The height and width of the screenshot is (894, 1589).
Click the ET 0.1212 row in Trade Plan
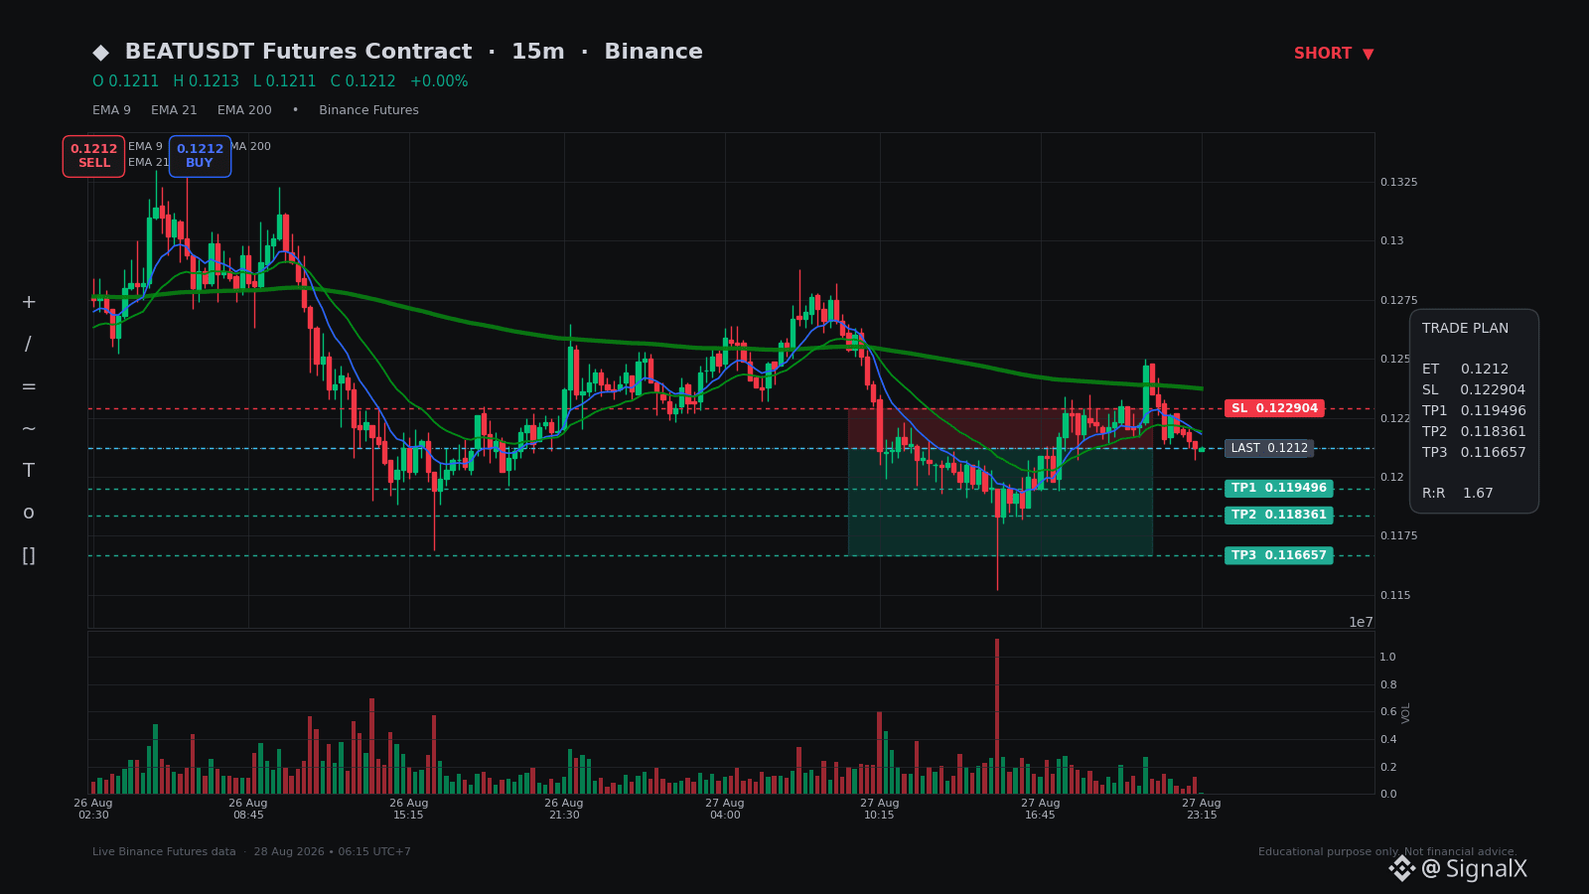pyautogui.click(x=1465, y=369)
